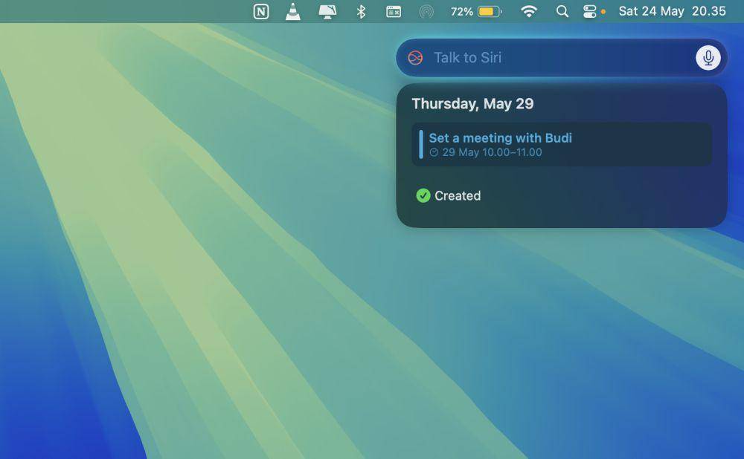The height and width of the screenshot is (459, 744).
Task: Show battery status at 72%
Action: click(476, 11)
